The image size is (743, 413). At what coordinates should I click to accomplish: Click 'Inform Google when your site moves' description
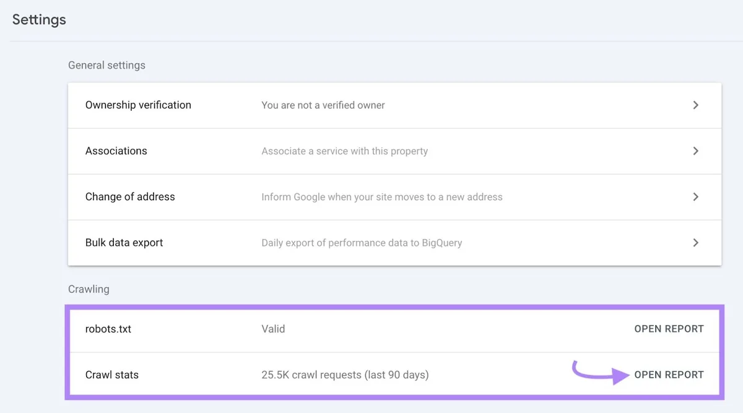point(382,197)
